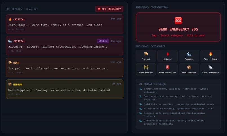Click CRITICAL label on fire report
This screenshot has width=227, height=136.
click(x=19, y=19)
